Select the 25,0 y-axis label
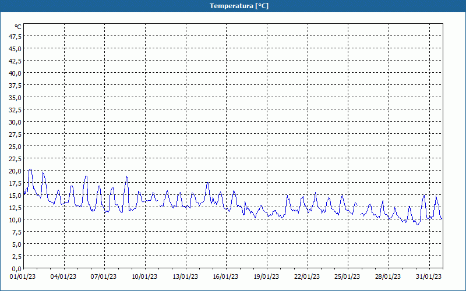The image size is (466, 291). click(x=16, y=147)
